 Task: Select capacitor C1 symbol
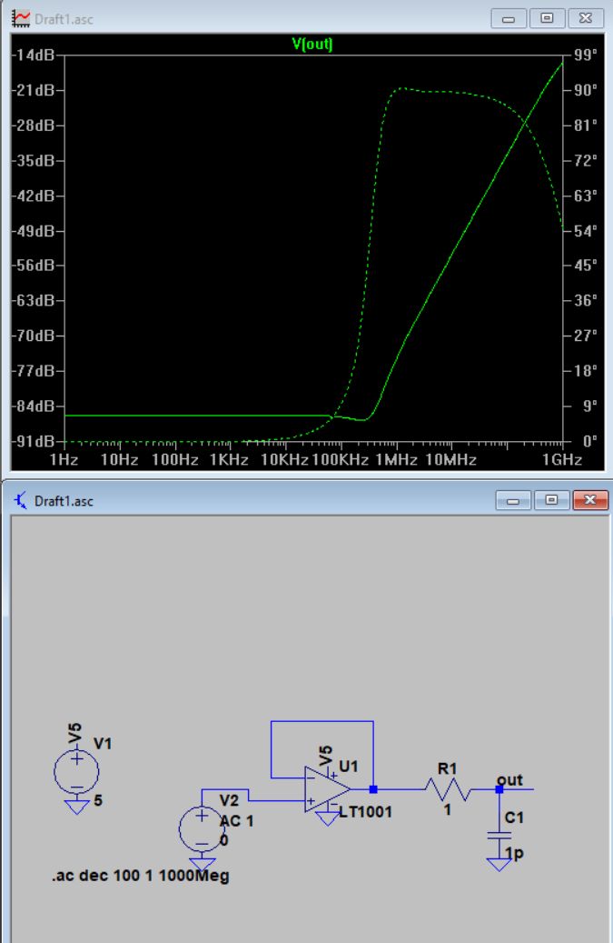(499, 835)
